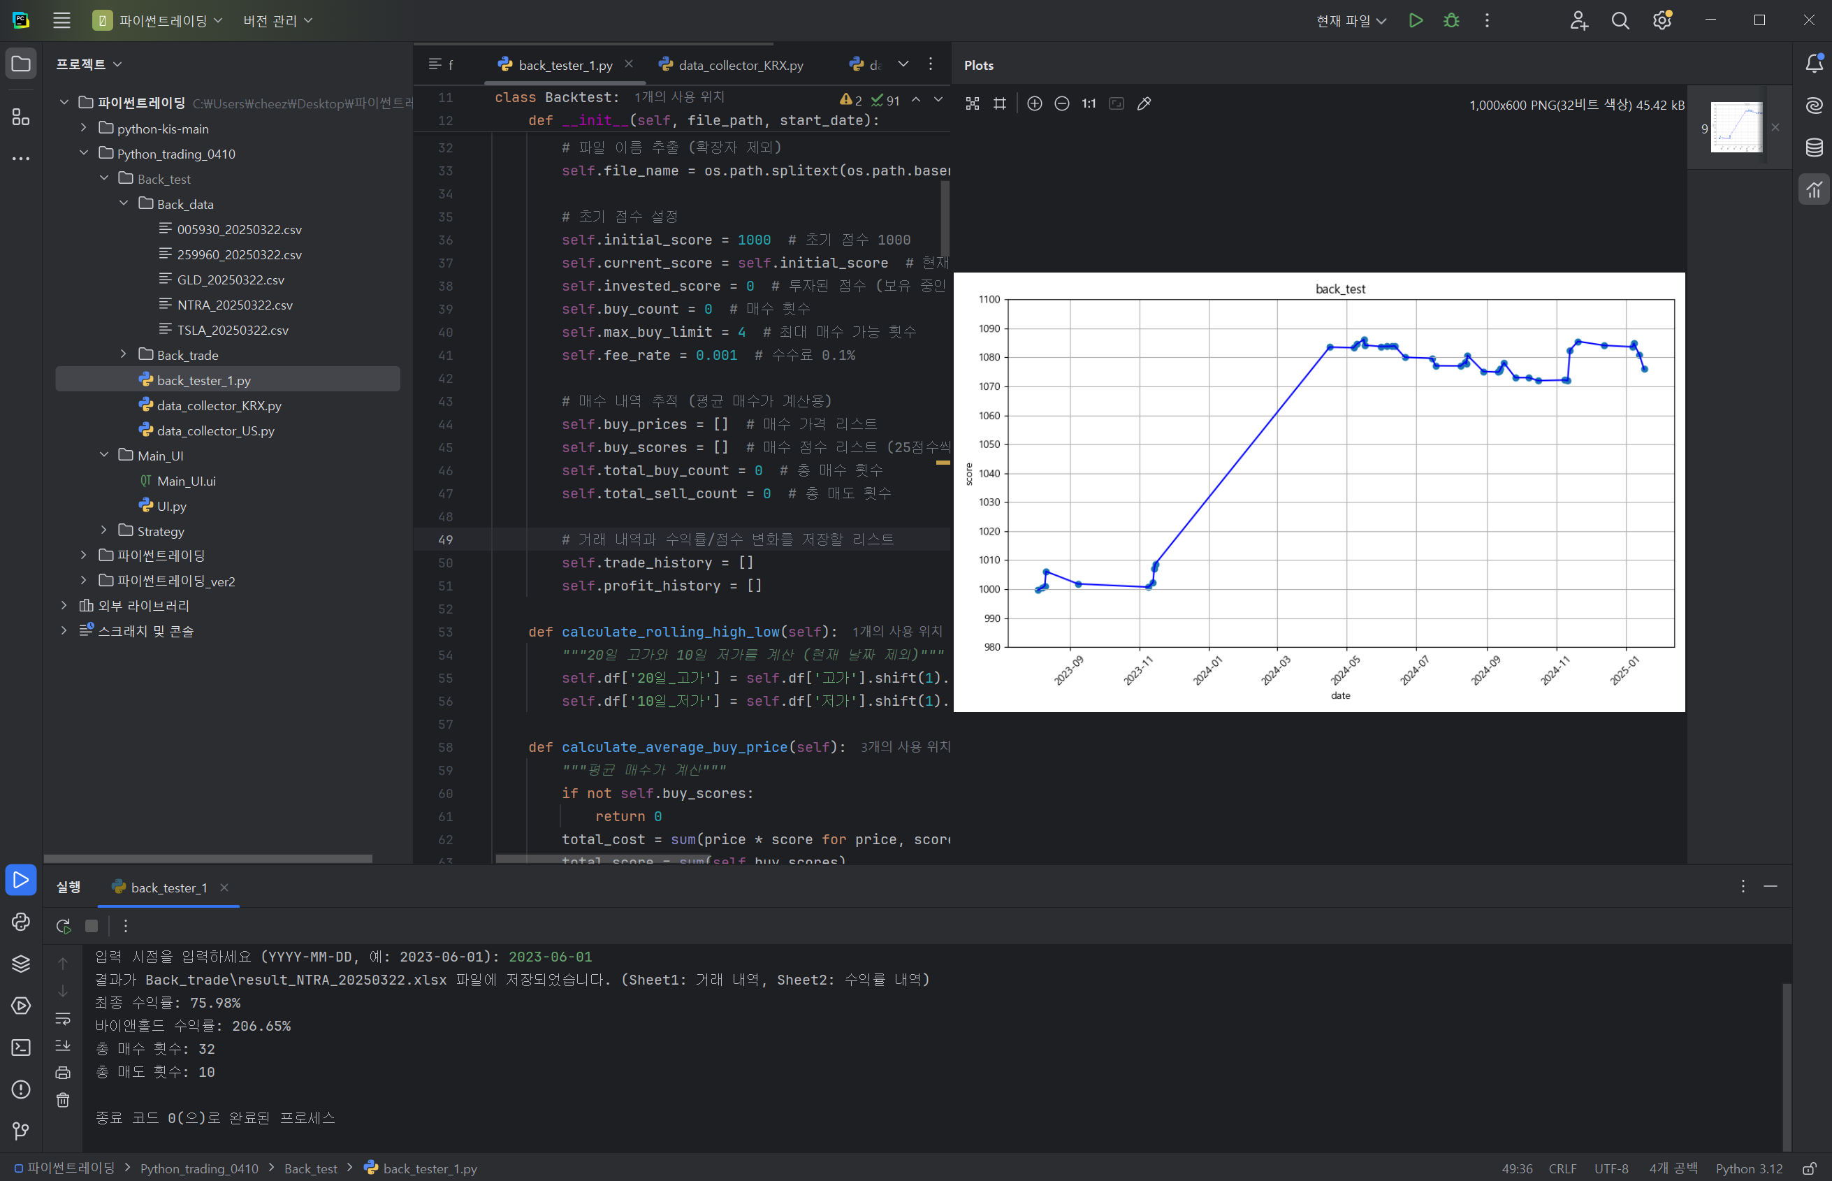Toggle the plot grid overlay
1832x1181 pixels.
pyautogui.click(x=1000, y=103)
